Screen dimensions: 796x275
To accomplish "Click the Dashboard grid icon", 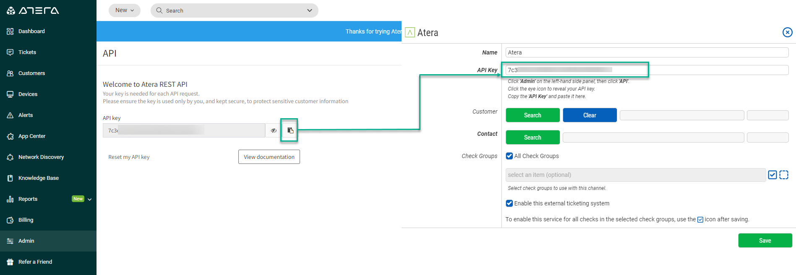I will (10, 31).
